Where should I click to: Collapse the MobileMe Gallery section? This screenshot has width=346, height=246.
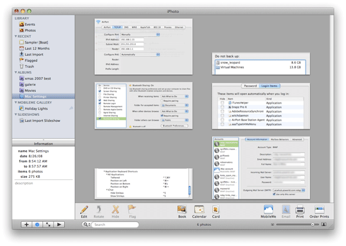[x=16, y=102]
